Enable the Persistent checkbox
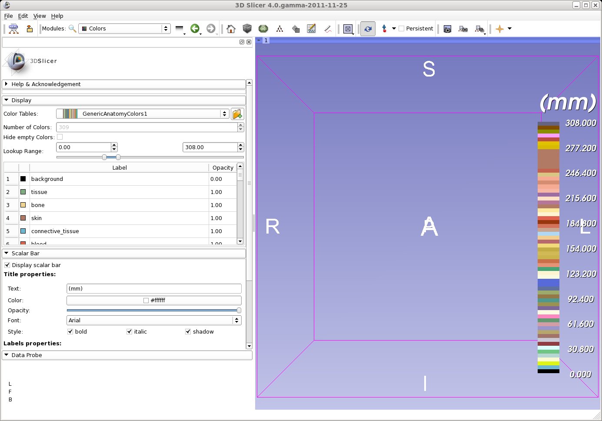Image resolution: width=602 pixels, height=421 pixels. pos(402,29)
